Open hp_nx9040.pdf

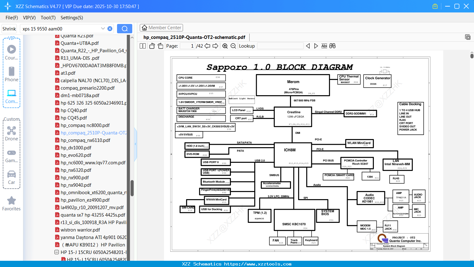click(76, 185)
